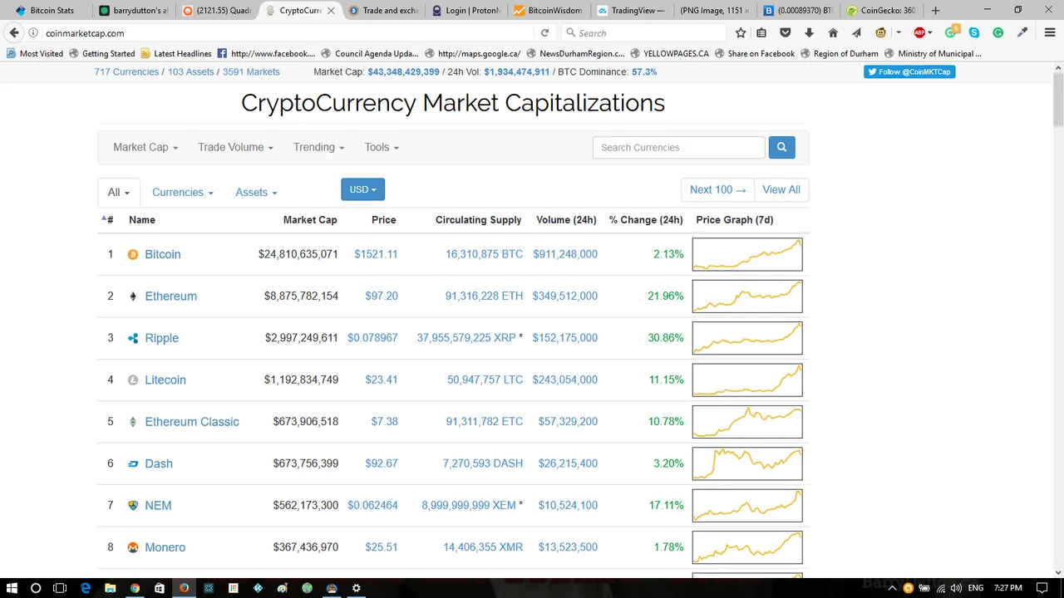The image size is (1064, 598).
Task: Click the NEM logo icon
Action: click(x=133, y=505)
